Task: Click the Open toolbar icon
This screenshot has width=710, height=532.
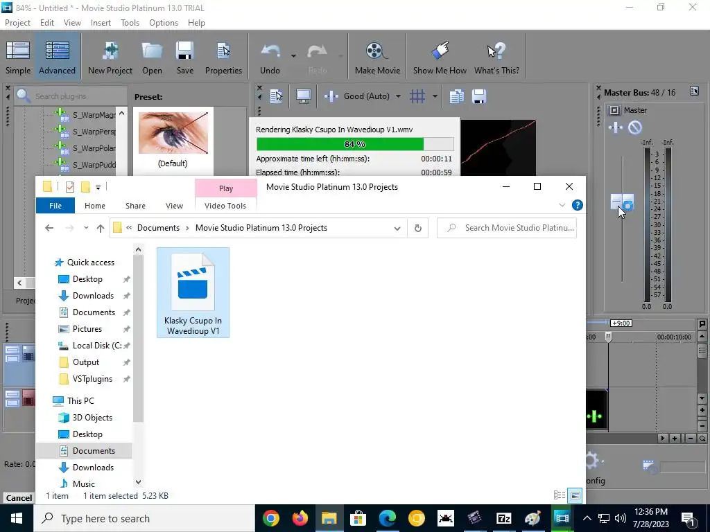Action: [152, 57]
